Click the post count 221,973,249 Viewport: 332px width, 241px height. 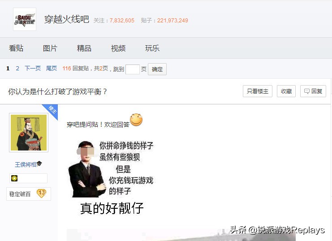point(172,21)
